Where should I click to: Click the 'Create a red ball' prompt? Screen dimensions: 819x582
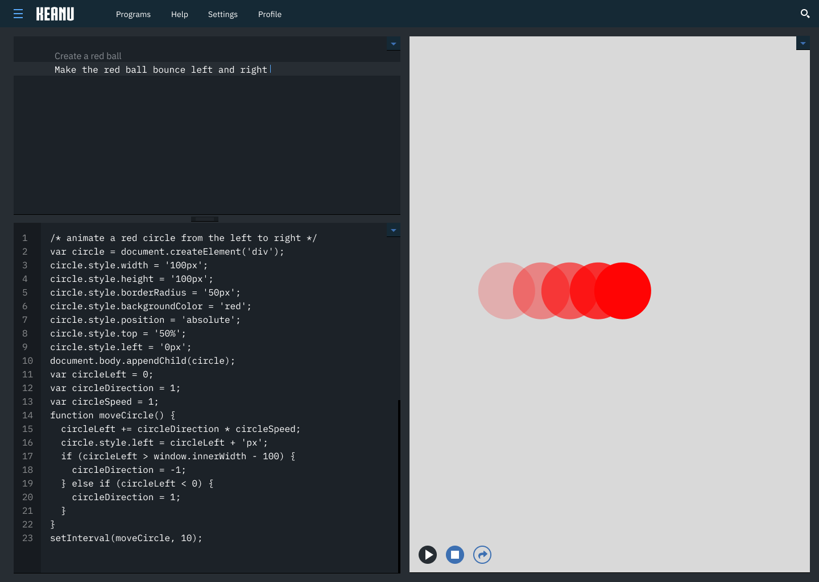pos(88,56)
